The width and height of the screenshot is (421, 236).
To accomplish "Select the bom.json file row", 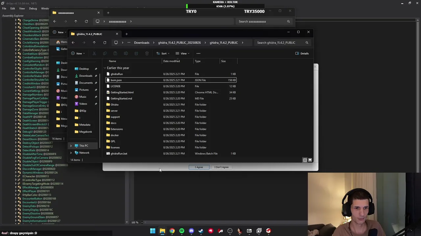I will click(171, 80).
